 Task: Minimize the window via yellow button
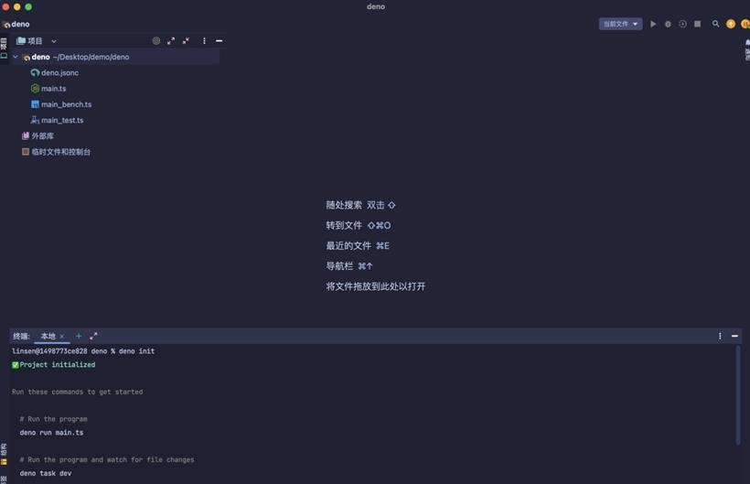pos(17,6)
